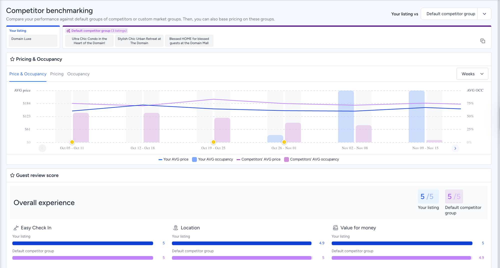
Task: Click the warning marker under Oct 05 - Oct 11
Action: (x=72, y=142)
